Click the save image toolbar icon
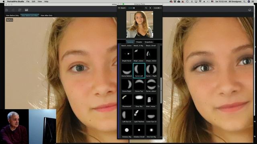 point(27,10)
